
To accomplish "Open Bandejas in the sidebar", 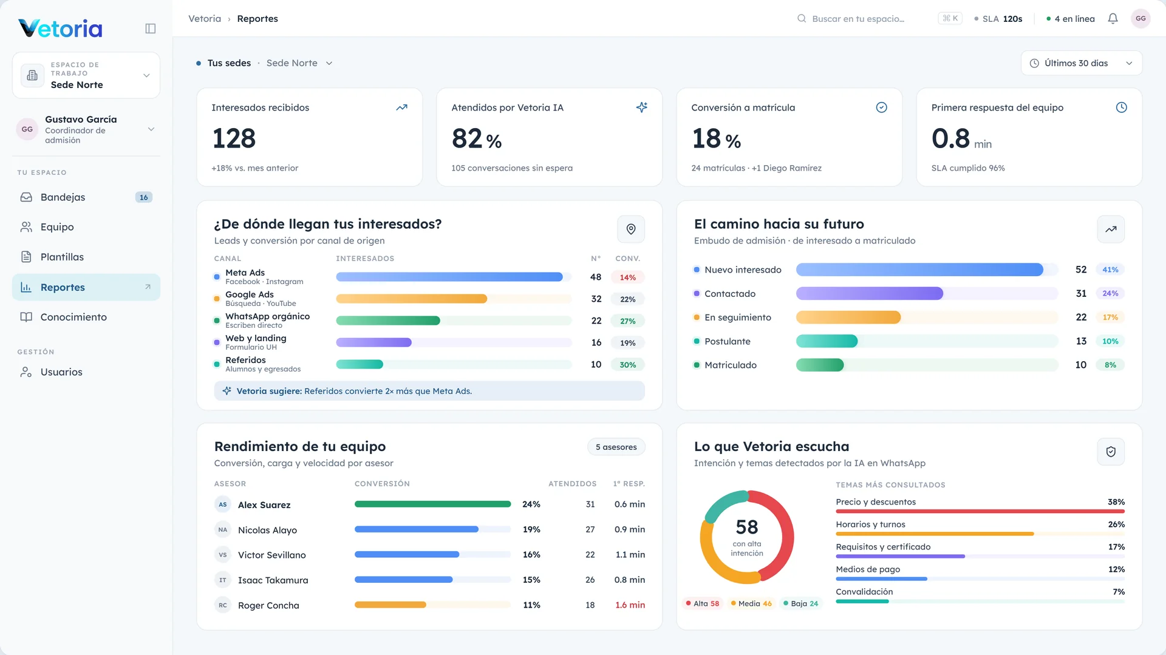I will 86,197.
